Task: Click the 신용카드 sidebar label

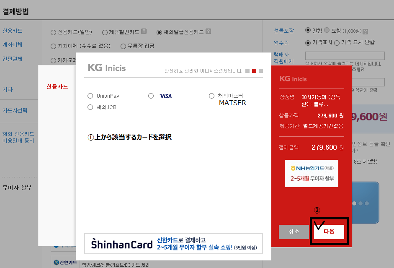Action: (x=12, y=31)
